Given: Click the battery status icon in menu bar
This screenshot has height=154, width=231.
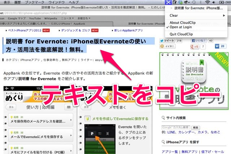Looking at the screenshot, I should pyautogui.click(x=221, y=2).
